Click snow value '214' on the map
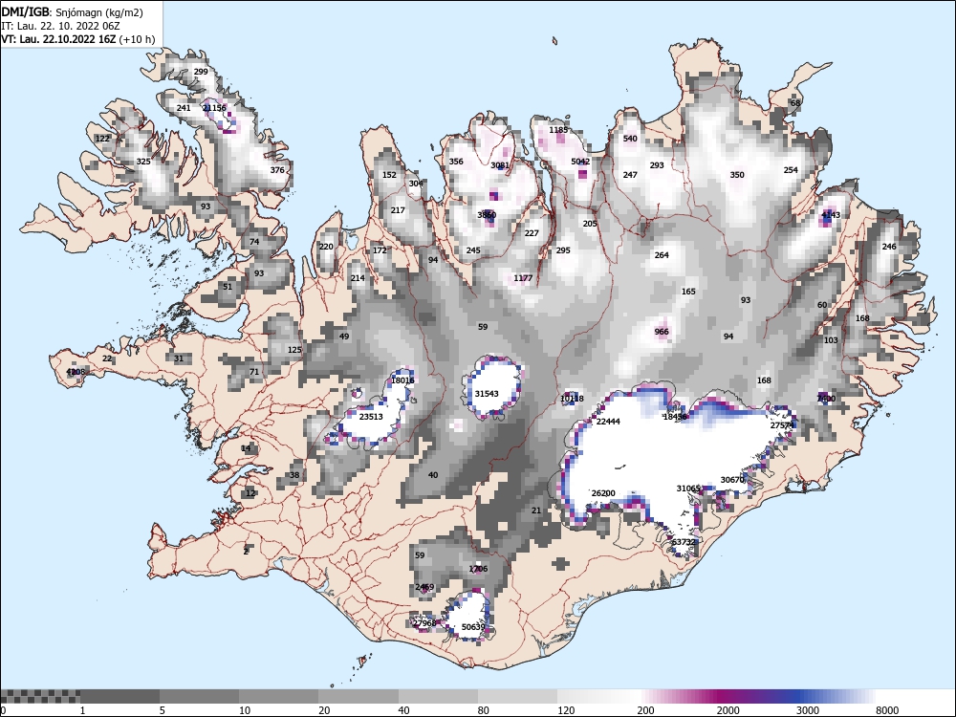Viewport: 956px width, 717px height. point(358,278)
